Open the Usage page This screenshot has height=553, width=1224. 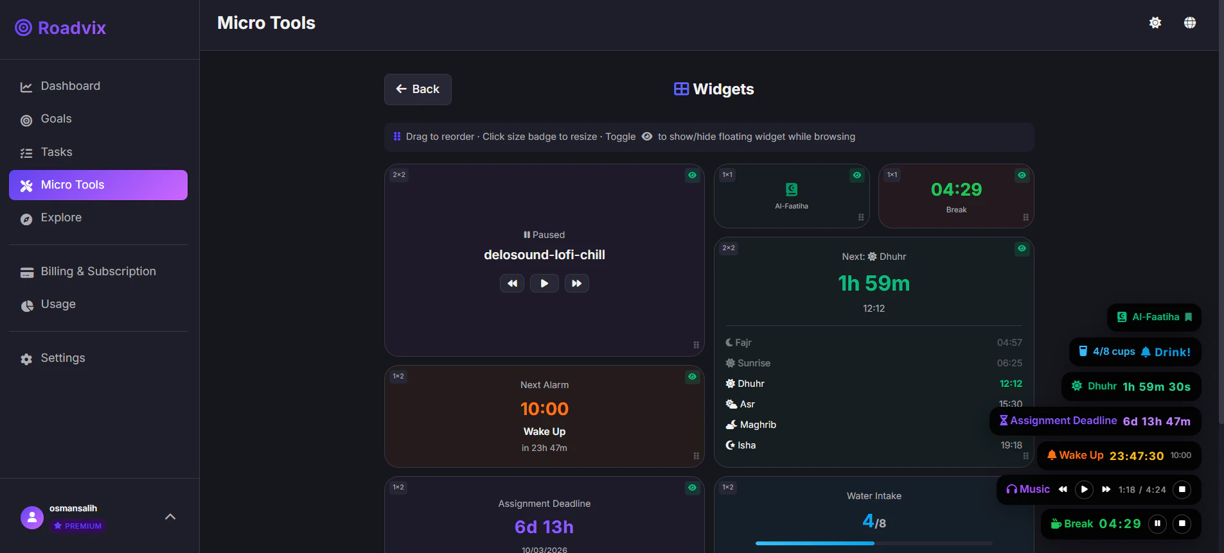[98, 304]
